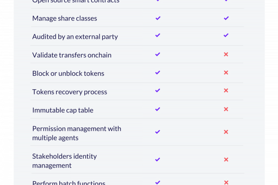Click purple checkmark for Tokens recovery process

point(158,91)
